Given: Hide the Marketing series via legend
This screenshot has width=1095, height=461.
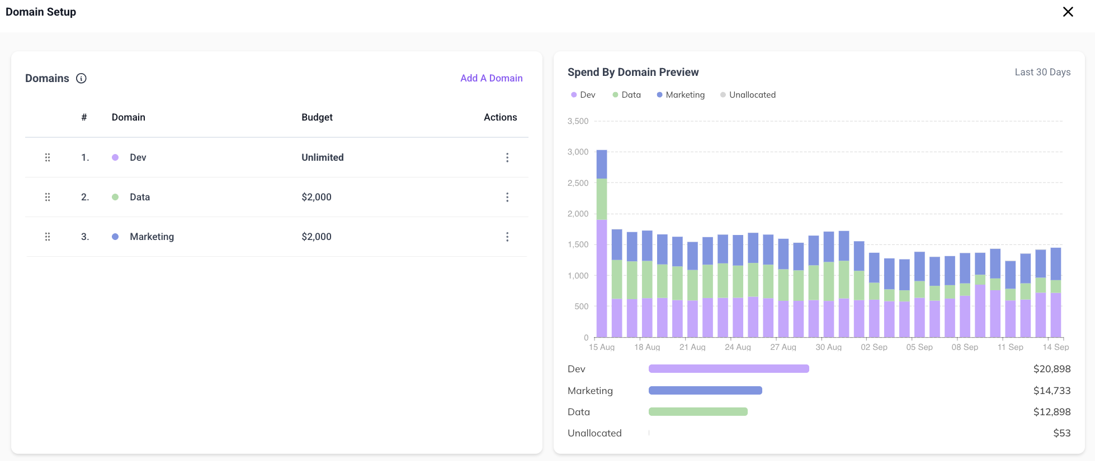Looking at the screenshot, I should pyautogui.click(x=681, y=95).
